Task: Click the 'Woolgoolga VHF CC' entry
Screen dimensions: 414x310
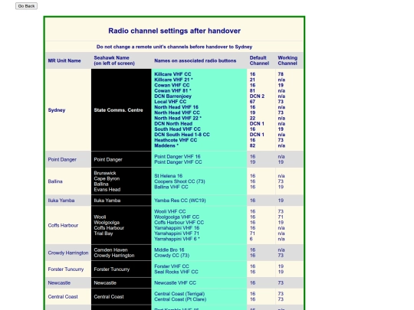Action: point(176,217)
